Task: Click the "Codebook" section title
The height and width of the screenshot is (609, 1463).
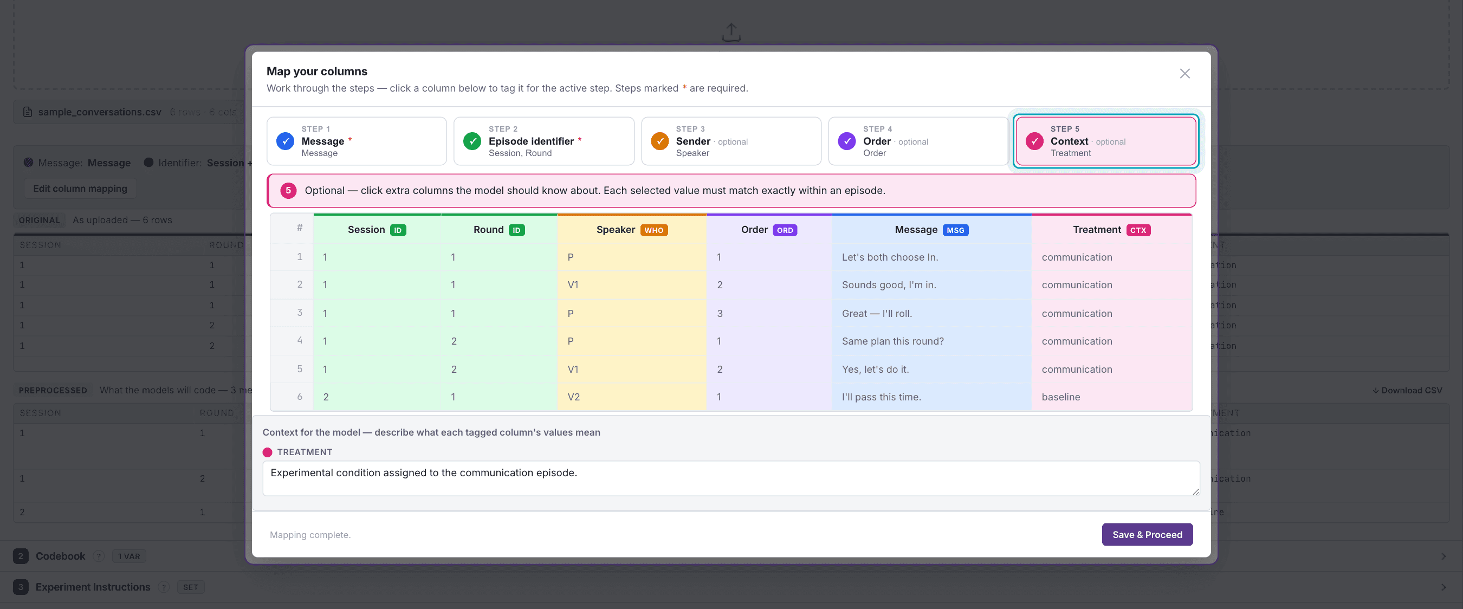Action: (x=60, y=556)
